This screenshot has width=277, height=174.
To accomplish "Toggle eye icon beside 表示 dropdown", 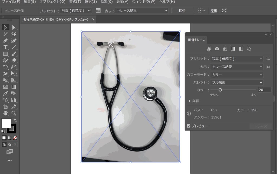I will 268,67.
